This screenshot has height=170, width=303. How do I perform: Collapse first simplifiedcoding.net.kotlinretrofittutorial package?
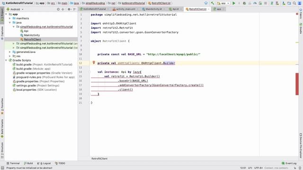point(14,27)
